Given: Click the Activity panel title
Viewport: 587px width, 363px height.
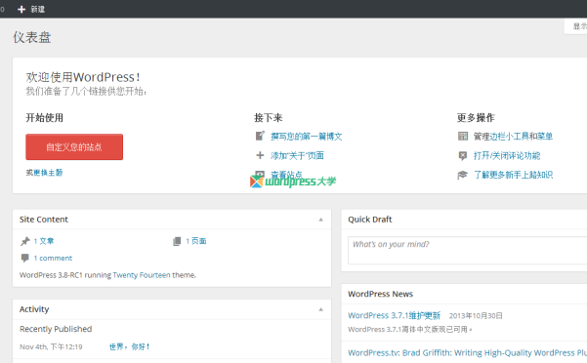Looking at the screenshot, I should [x=34, y=309].
